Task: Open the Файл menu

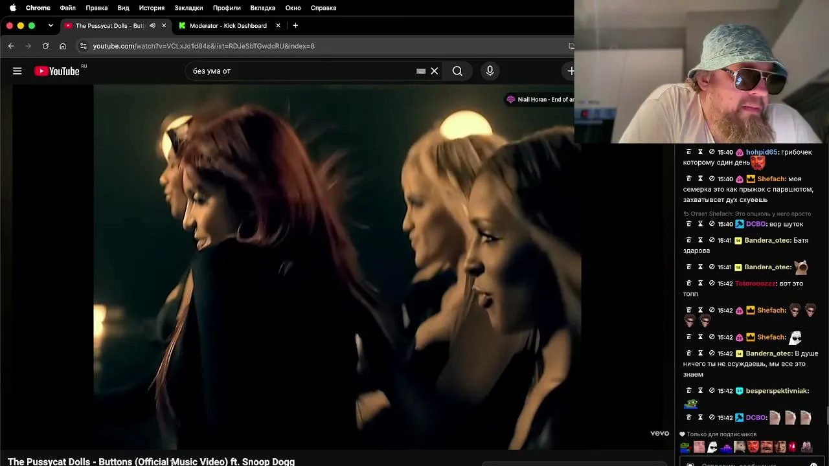Action: point(67,8)
